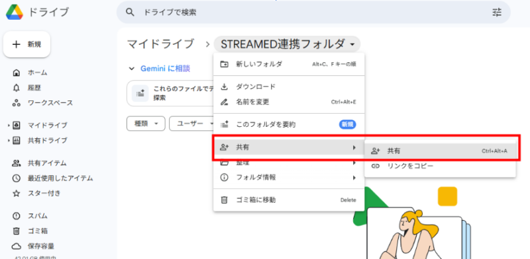This screenshot has width=530, height=259.
Task: Click the 新規 new button
Action: [26, 44]
